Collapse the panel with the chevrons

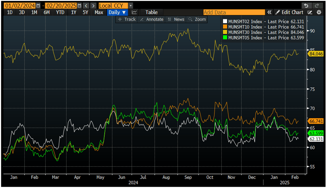click(x=269, y=12)
